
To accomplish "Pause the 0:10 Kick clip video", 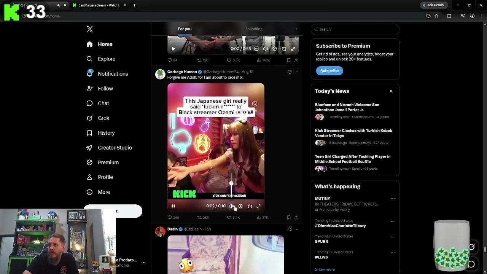I will 173,206.
